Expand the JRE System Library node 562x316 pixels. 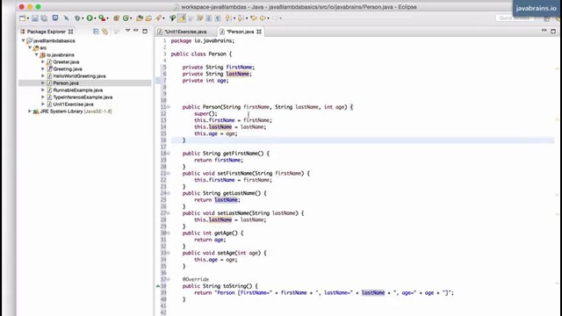[x=30, y=111]
